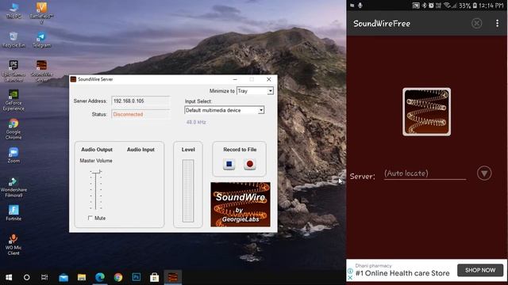This screenshot has height=285, width=508.
Task: Open Zoom desktop shortcut
Action: click(13, 155)
